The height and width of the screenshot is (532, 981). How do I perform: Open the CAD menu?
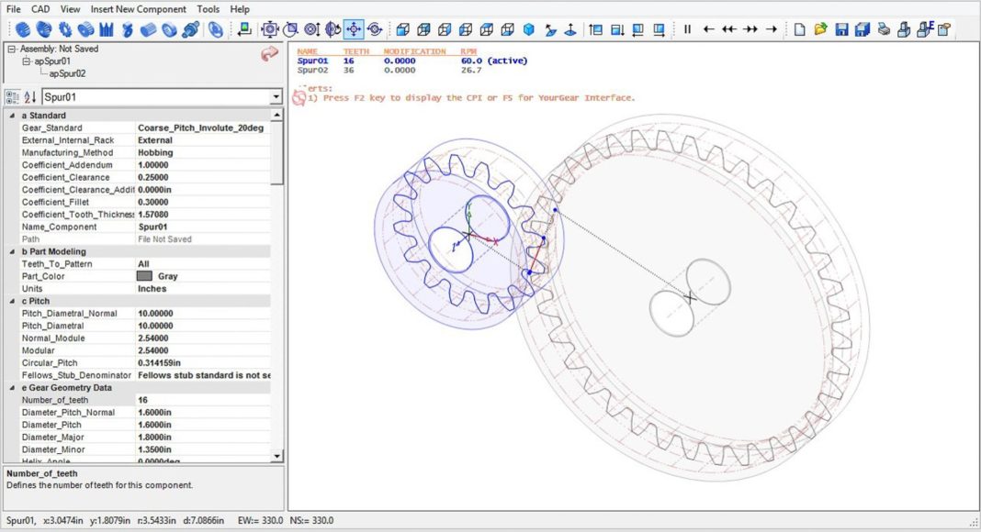coord(40,9)
